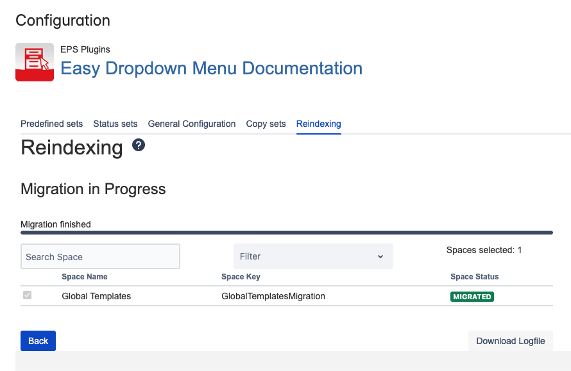Toggle the Global Templates row checkbox
The height and width of the screenshot is (371, 571).
[27, 295]
